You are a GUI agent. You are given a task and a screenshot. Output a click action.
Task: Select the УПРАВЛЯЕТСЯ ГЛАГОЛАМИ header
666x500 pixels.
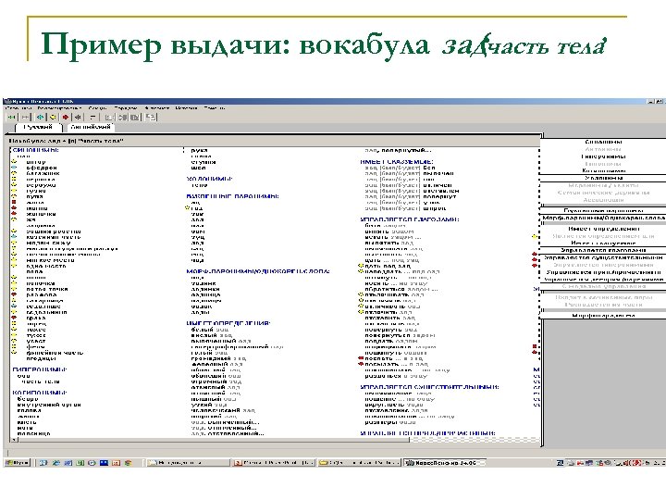410,219
